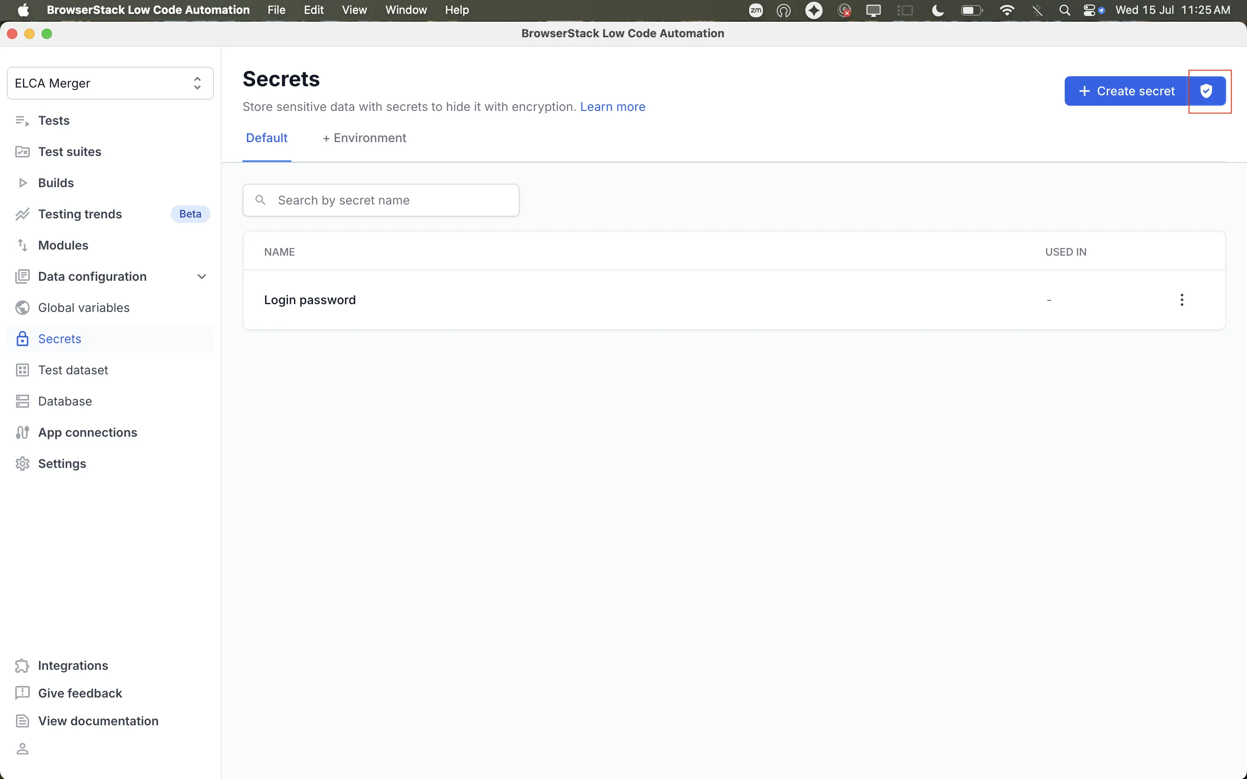Click the shield icon beside Create secret
This screenshot has width=1247, height=779.
tap(1206, 91)
